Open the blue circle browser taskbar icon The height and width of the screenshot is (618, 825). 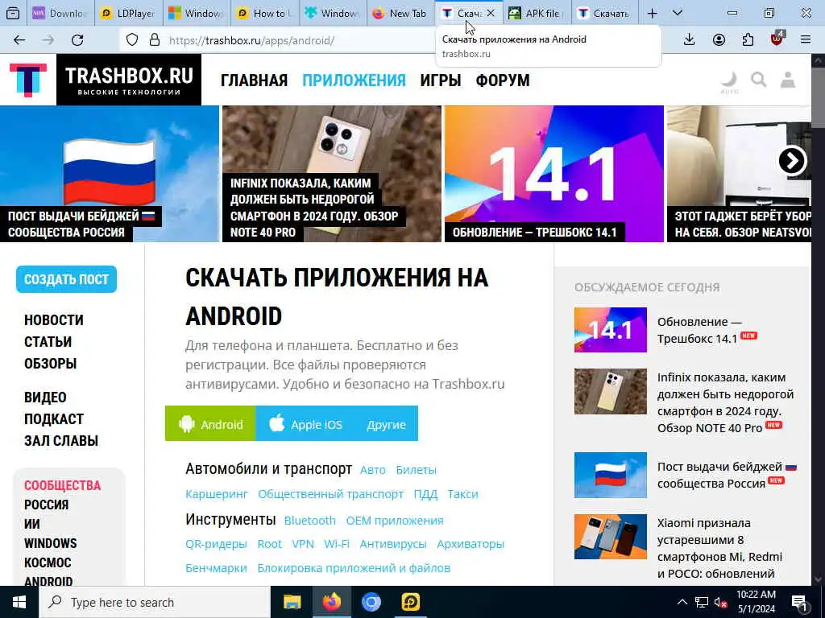tap(371, 602)
